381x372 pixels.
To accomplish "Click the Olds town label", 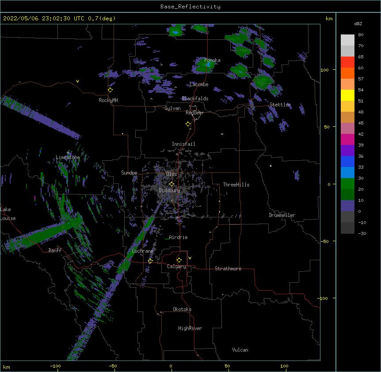I will (171, 174).
